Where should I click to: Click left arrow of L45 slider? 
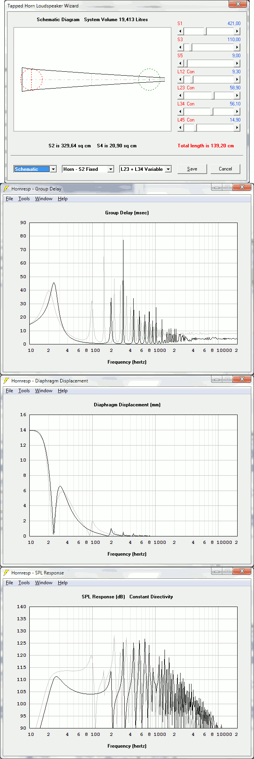[x=180, y=128]
